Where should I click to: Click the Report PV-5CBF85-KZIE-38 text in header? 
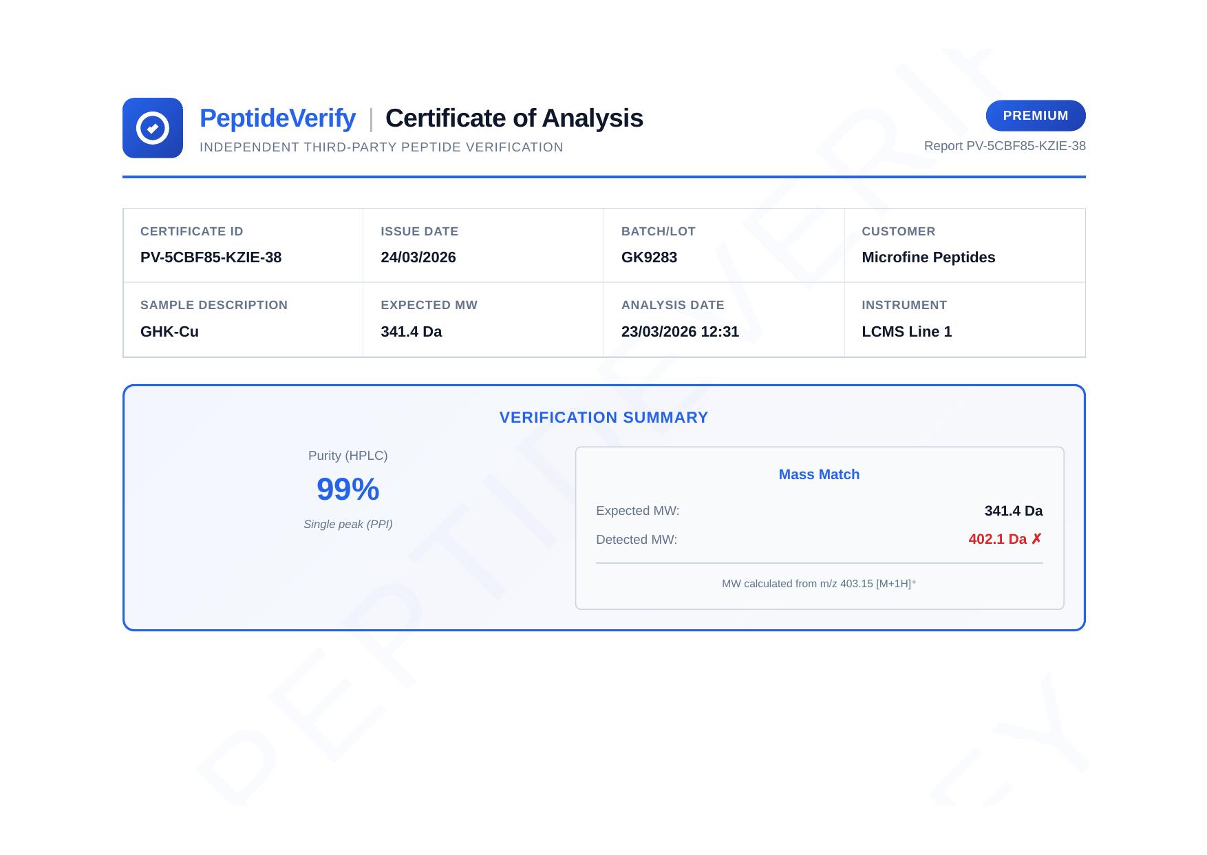[1005, 146]
